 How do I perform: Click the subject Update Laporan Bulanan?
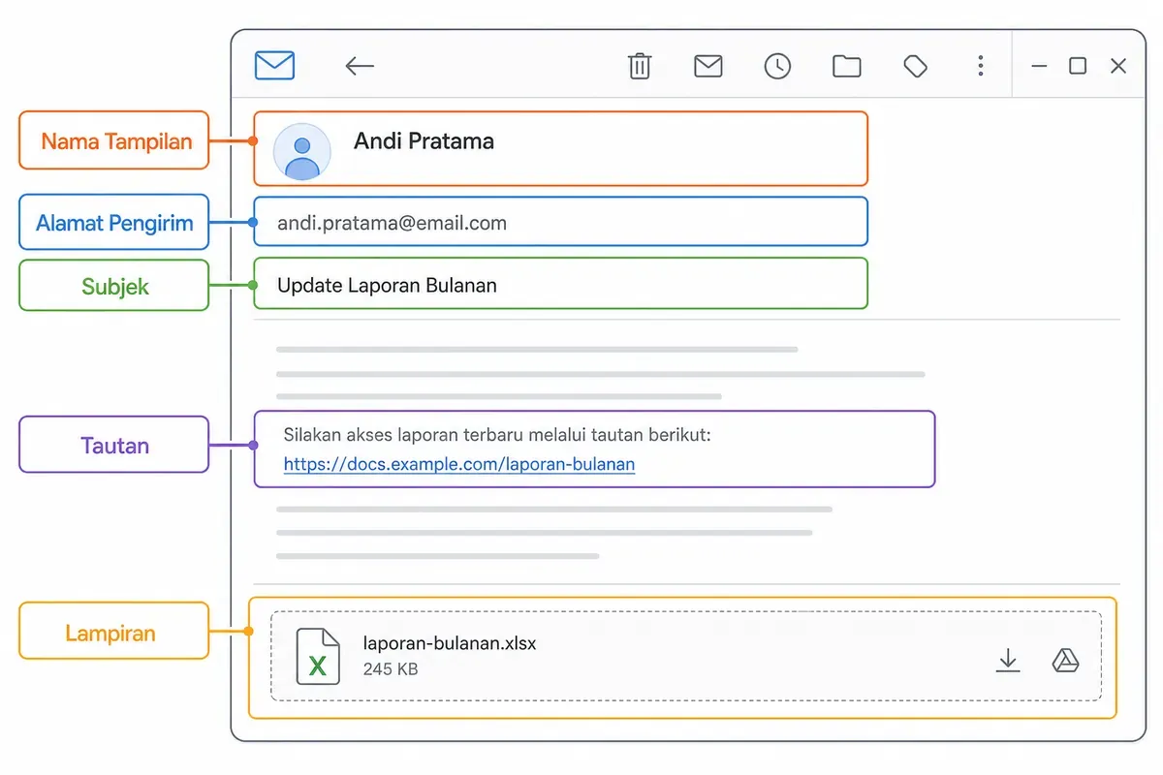click(387, 285)
